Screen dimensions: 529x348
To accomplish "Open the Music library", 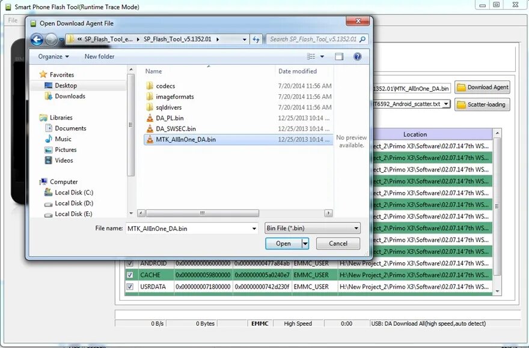I will coord(63,139).
